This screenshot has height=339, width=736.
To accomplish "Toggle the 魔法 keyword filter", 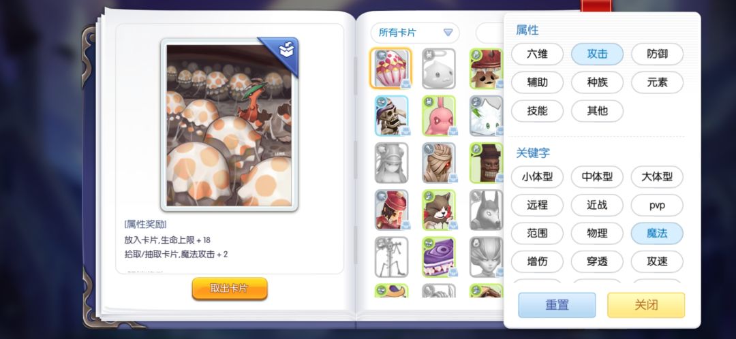I will click(x=657, y=233).
